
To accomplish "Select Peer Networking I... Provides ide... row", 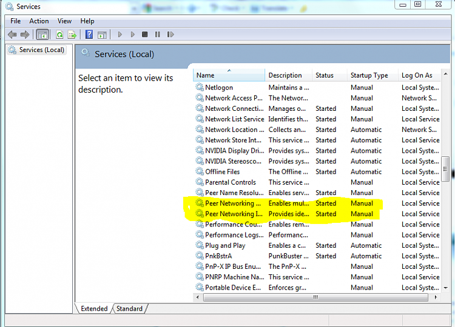I will point(317,214).
